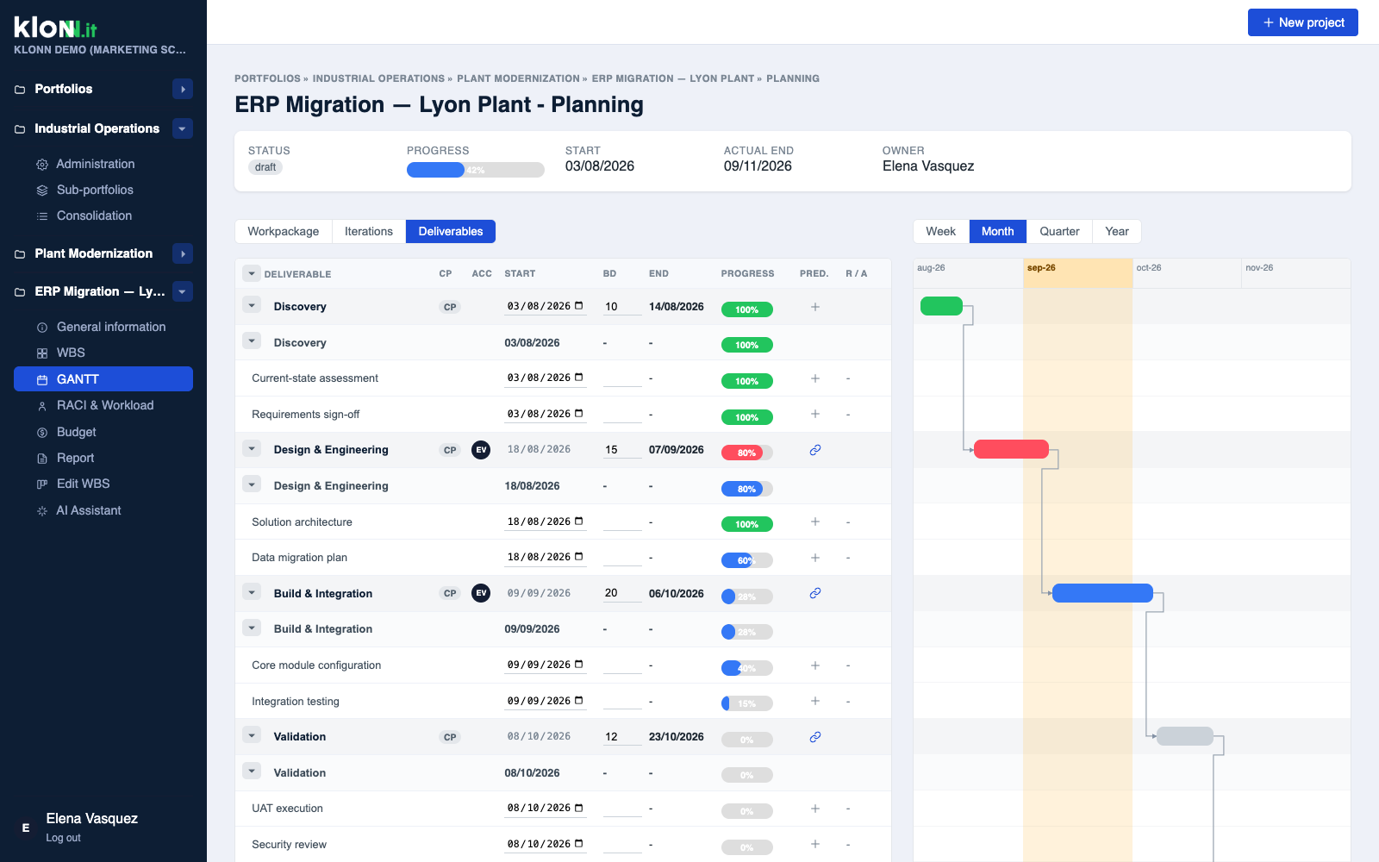1379x862 pixels.
Task: Click plus icon on Security review row
Action: pos(814,844)
